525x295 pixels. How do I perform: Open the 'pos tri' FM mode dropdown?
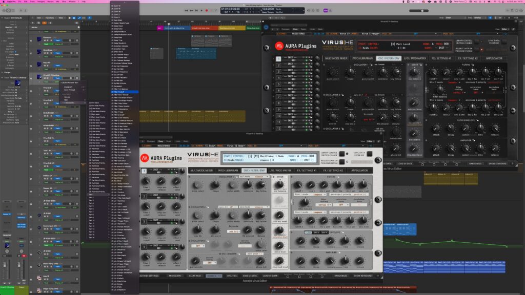point(233,232)
